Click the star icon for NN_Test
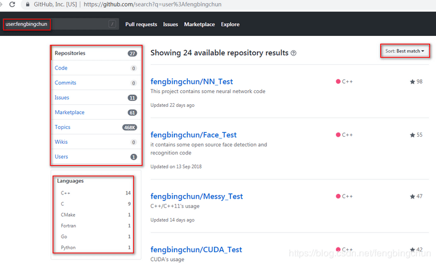Viewport: 436px width, 264px height. click(x=412, y=81)
